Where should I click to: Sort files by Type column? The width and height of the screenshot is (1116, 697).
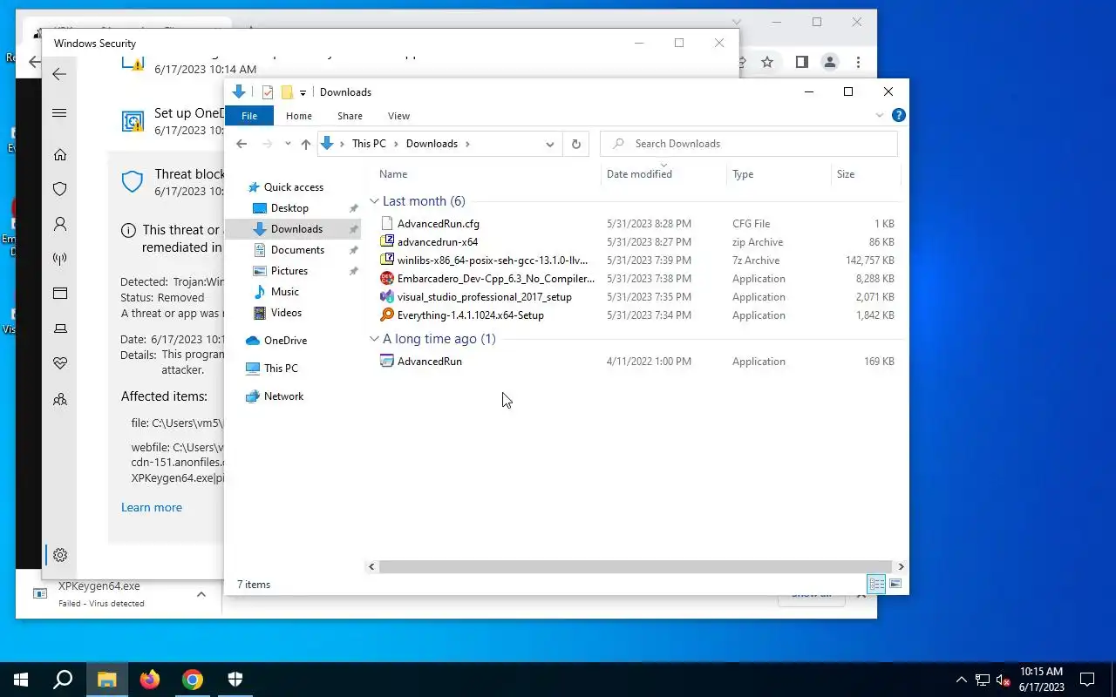pyautogui.click(x=779, y=174)
